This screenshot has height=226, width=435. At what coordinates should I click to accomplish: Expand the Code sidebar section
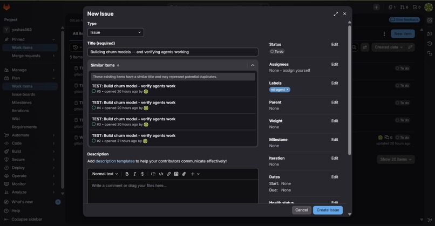click(30, 143)
